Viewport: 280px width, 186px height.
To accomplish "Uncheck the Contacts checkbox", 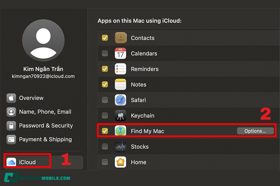I will (x=105, y=38).
